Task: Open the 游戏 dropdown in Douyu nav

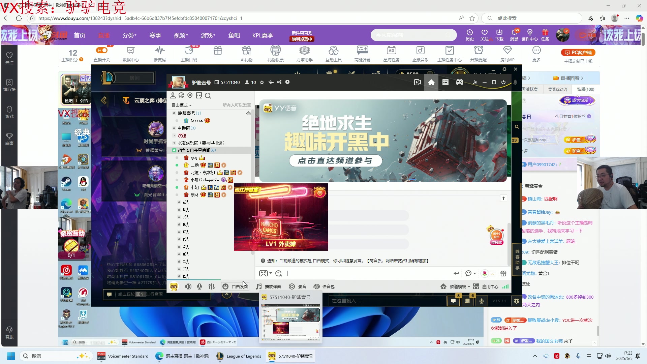Action: (x=208, y=35)
